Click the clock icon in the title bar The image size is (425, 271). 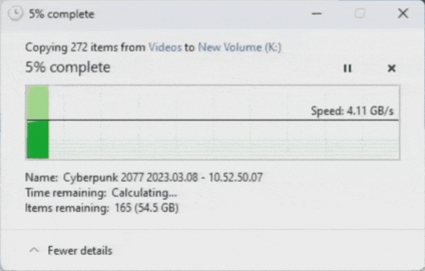(x=15, y=14)
